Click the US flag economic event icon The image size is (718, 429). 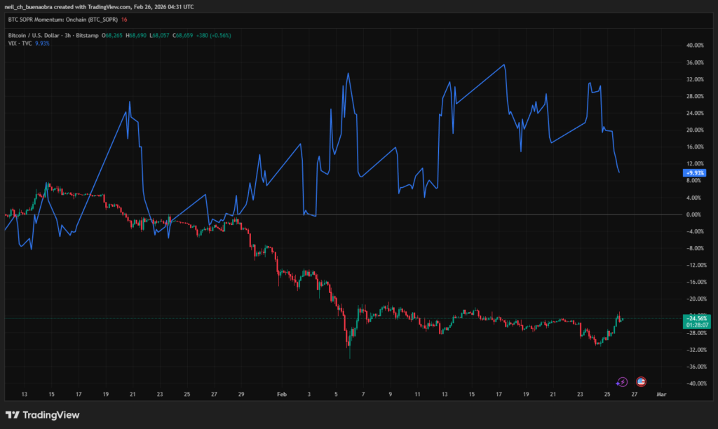click(640, 382)
